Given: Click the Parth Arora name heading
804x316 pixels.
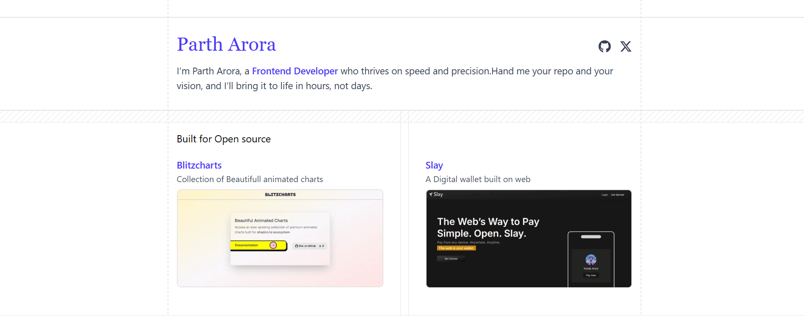Looking at the screenshot, I should 226,44.
